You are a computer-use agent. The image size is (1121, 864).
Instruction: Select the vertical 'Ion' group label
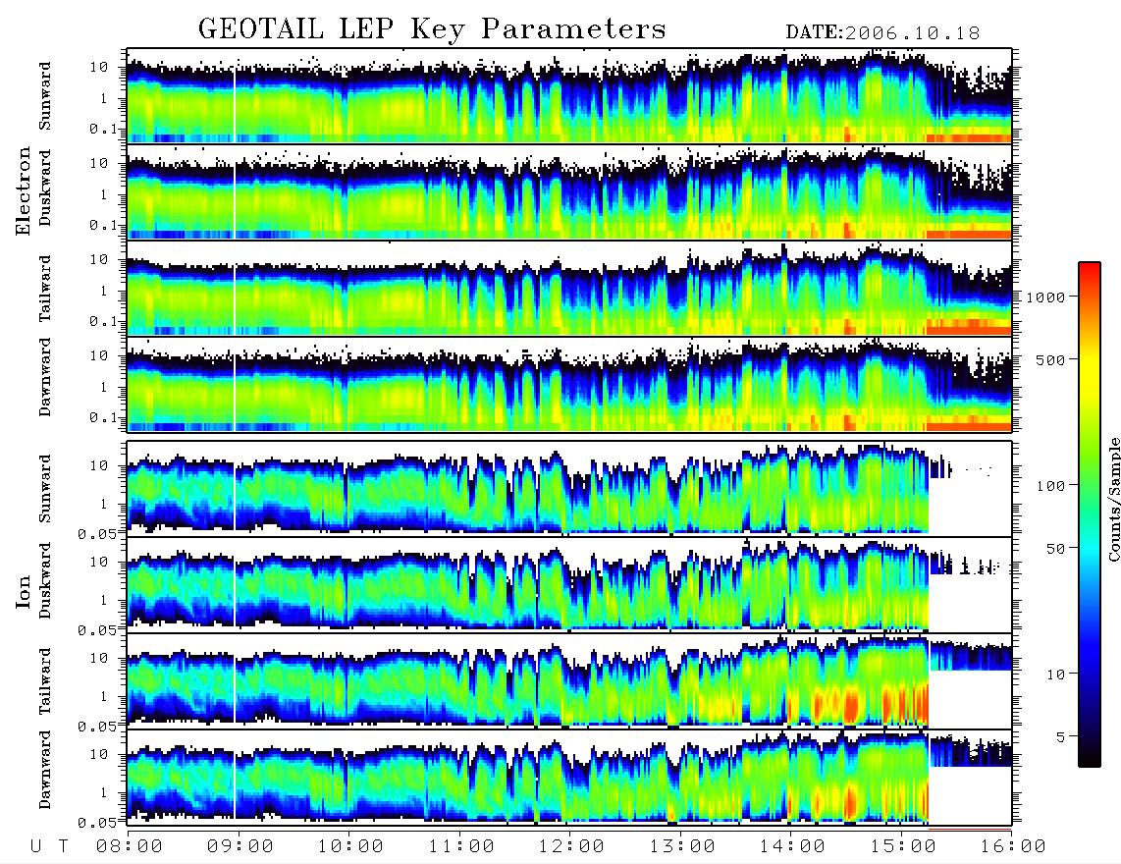[x=24, y=592]
